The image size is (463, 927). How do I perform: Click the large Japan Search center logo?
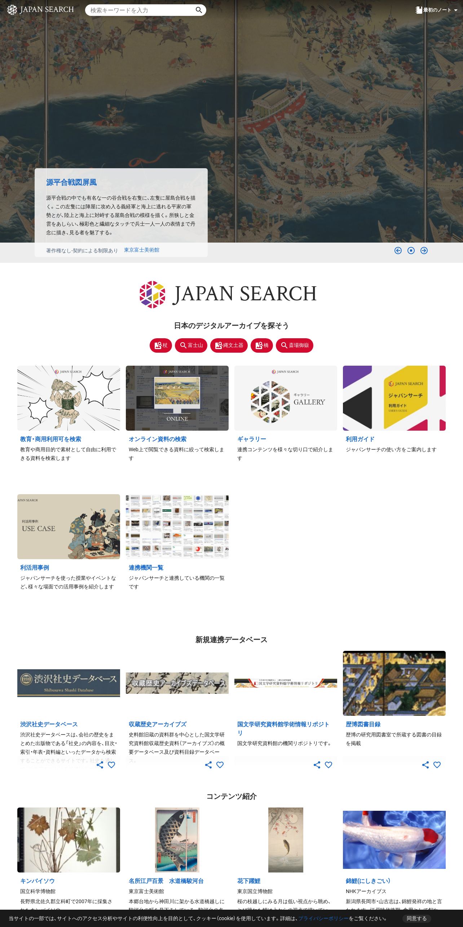tap(228, 294)
